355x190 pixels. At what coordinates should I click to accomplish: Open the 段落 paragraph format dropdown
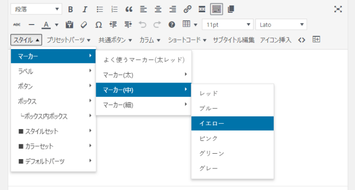click(x=36, y=9)
